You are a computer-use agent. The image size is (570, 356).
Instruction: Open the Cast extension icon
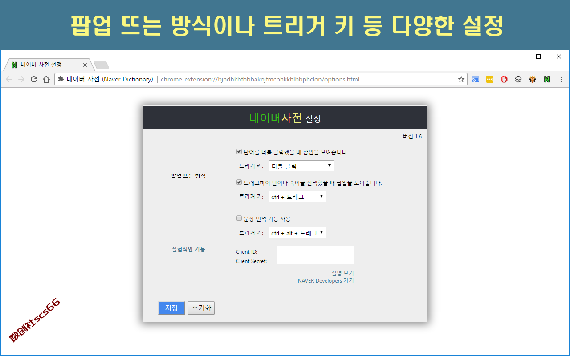tap(476, 79)
